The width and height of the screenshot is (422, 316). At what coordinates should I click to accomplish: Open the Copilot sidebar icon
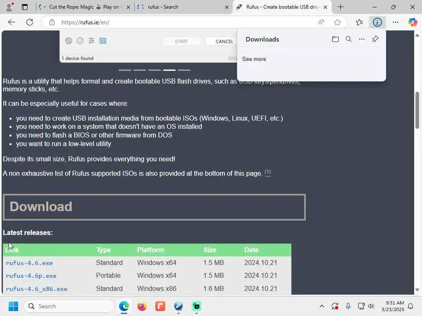click(412, 22)
